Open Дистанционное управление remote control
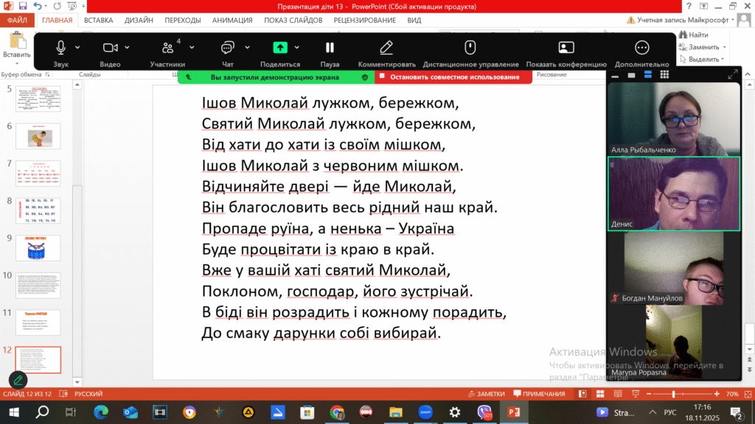Screen dimensions: 755x424 470,48
